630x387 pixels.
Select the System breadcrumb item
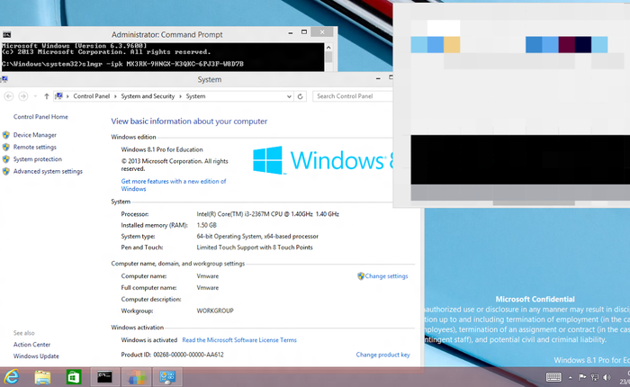(x=195, y=96)
